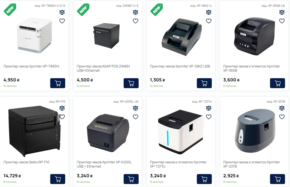Viewport: 290px width, 187px height.
Task: Favorite the Xprinter XP-365B printer
Action: click(x=282, y=21)
